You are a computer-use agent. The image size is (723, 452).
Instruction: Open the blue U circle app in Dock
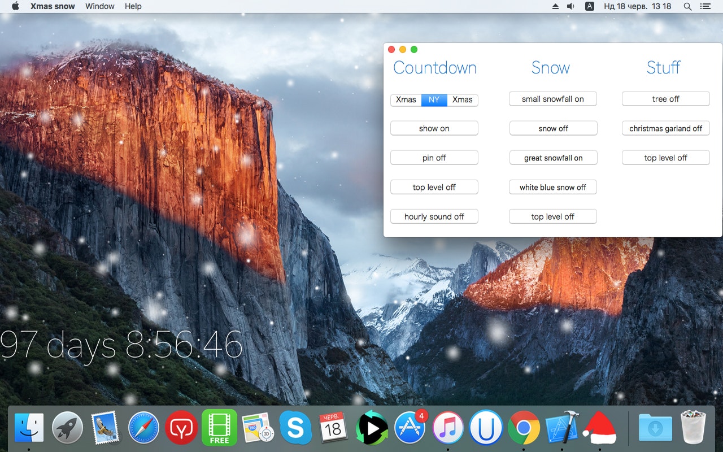[486, 427]
